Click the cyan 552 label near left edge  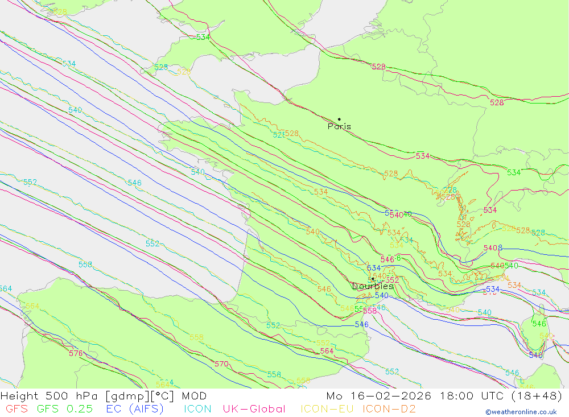click(x=30, y=182)
